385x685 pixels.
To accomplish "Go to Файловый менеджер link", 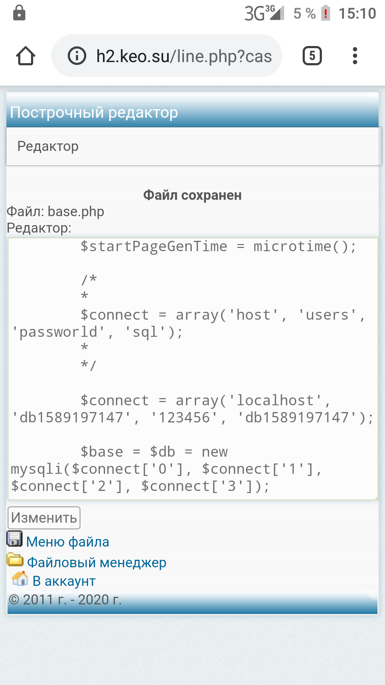I will click(97, 563).
